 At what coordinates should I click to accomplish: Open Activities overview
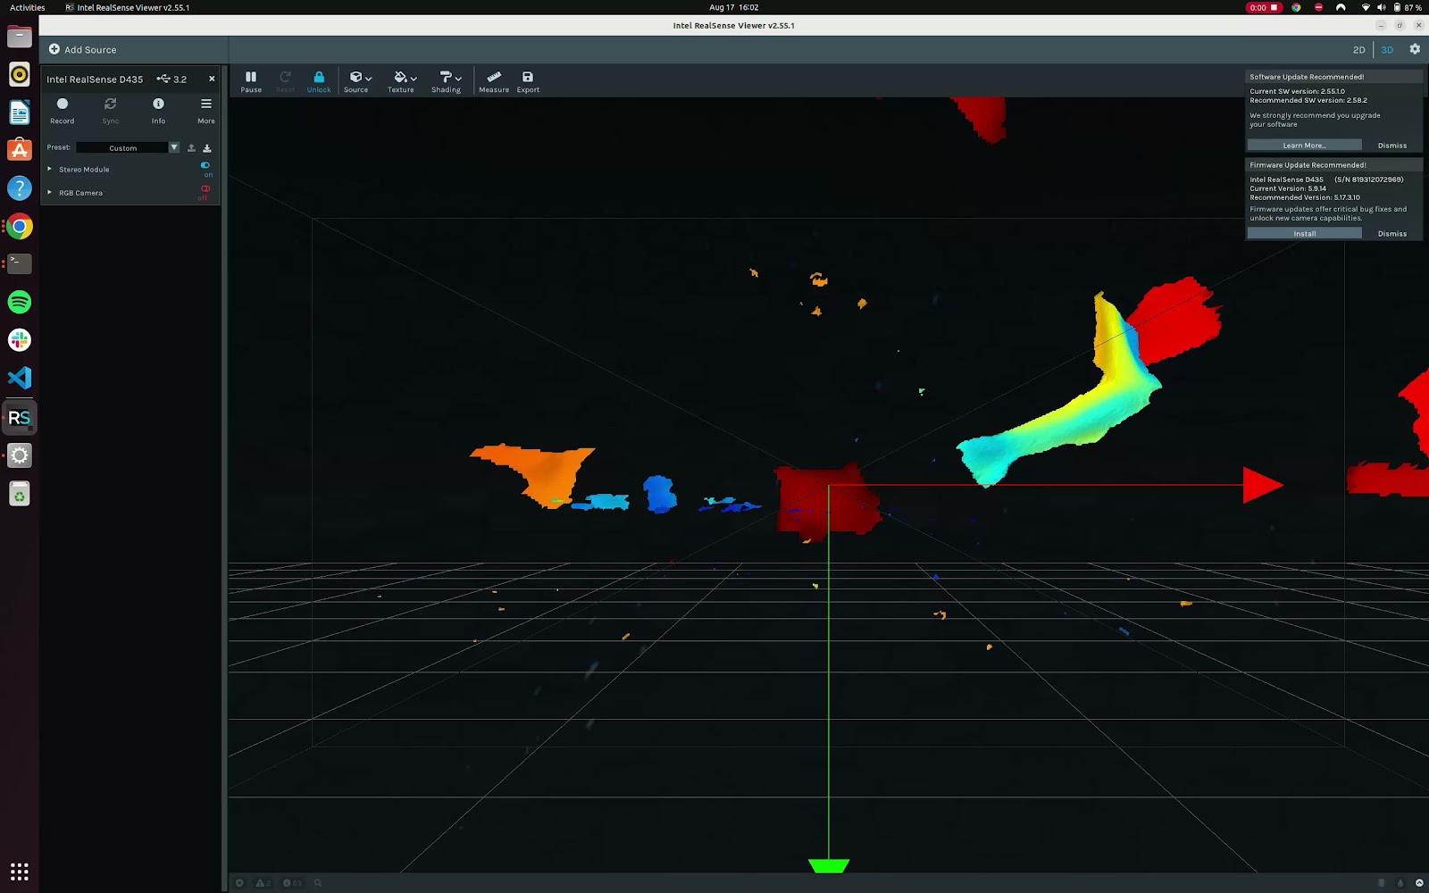click(x=28, y=7)
